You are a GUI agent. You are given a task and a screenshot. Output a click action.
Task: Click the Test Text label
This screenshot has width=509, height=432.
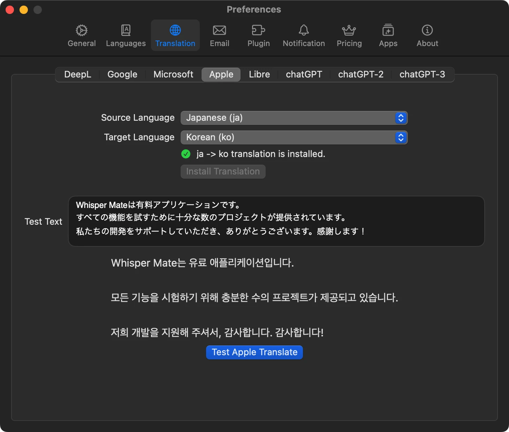(43, 222)
